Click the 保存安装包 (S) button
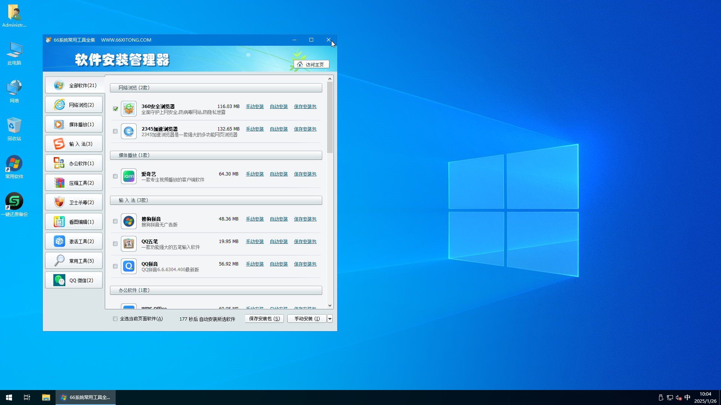The height and width of the screenshot is (405, 721). 264,319
